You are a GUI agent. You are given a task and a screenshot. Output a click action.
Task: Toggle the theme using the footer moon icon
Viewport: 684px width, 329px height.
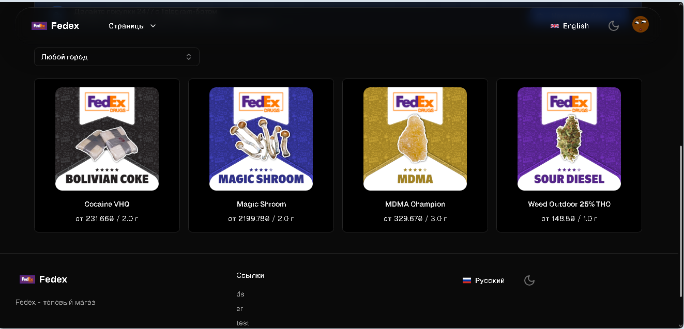[529, 280]
